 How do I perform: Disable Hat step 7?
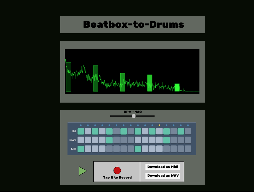click(124, 131)
